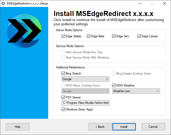Click the Install MSEdgeRedirect x.x.x.x heading
The width and height of the screenshot is (171, 135).
click(104, 14)
